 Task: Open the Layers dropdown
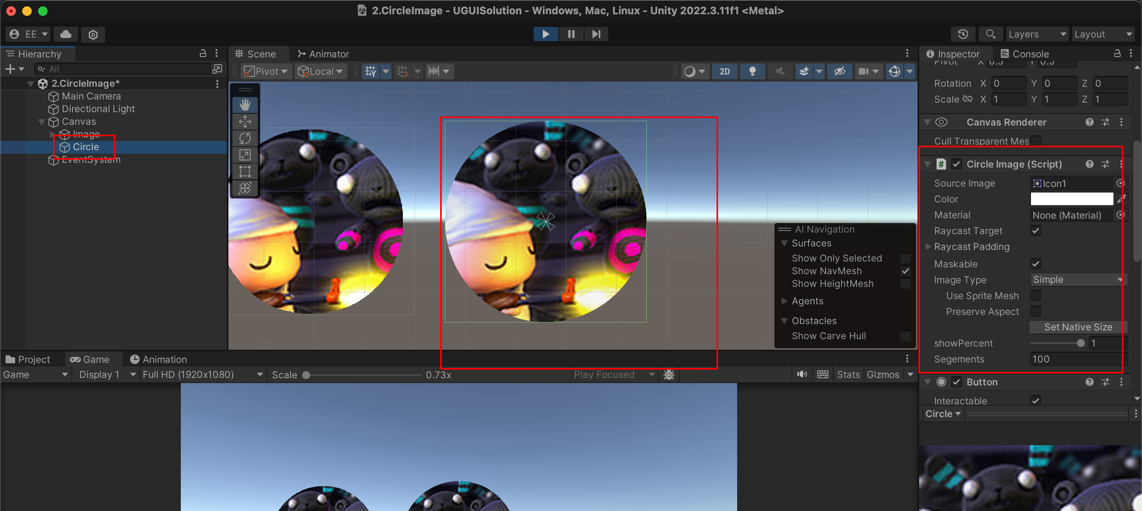[x=1037, y=34]
